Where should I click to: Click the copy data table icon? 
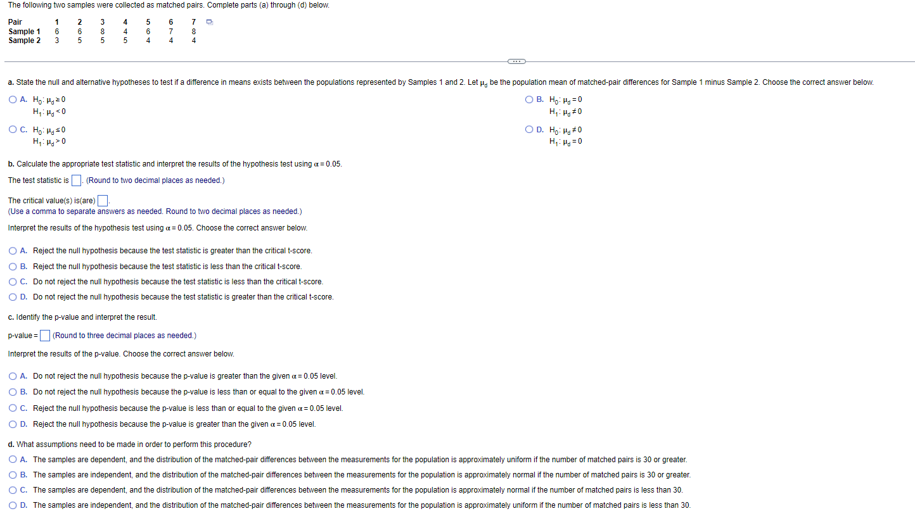pos(210,23)
